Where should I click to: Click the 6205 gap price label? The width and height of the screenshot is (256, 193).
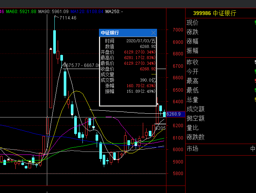click(x=160, y=128)
